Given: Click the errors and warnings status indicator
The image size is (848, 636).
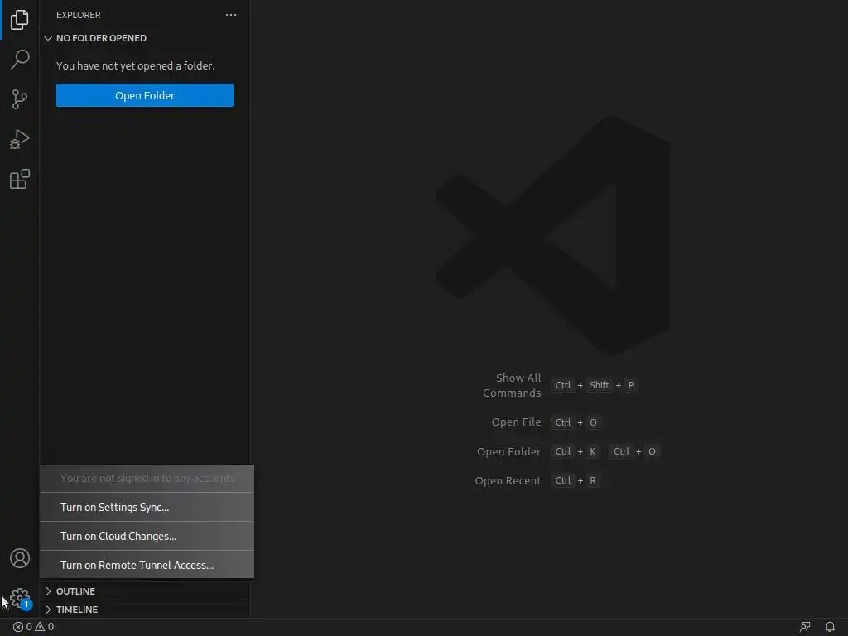Looking at the screenshot, I should (x=33, y=627).
